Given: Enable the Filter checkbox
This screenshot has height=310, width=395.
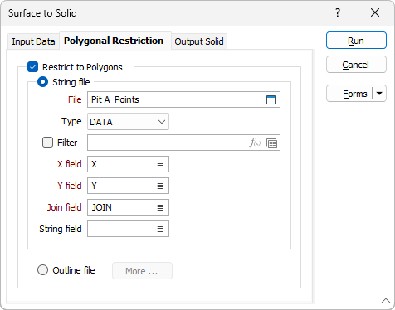Looking at the screenshot, I should (47, 143).
